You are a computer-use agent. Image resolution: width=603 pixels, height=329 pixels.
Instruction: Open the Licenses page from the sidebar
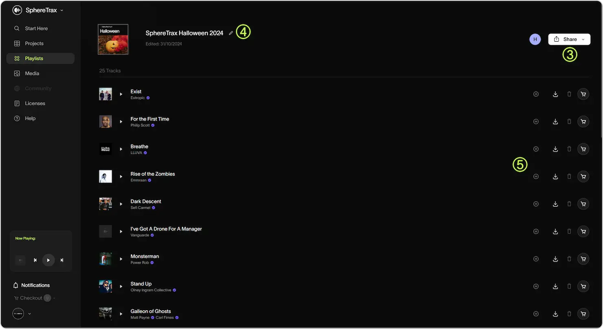(x=35, y=103)
